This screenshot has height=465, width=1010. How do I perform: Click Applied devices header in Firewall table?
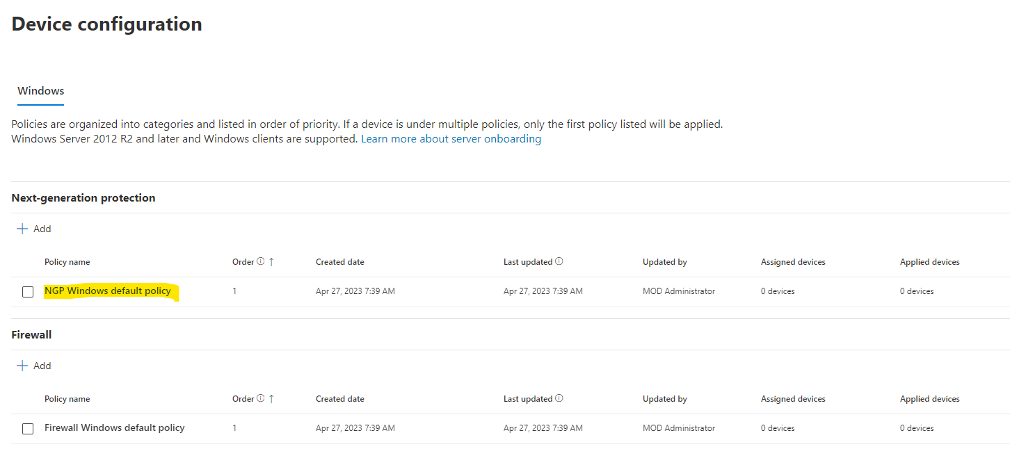coord(930,399)
